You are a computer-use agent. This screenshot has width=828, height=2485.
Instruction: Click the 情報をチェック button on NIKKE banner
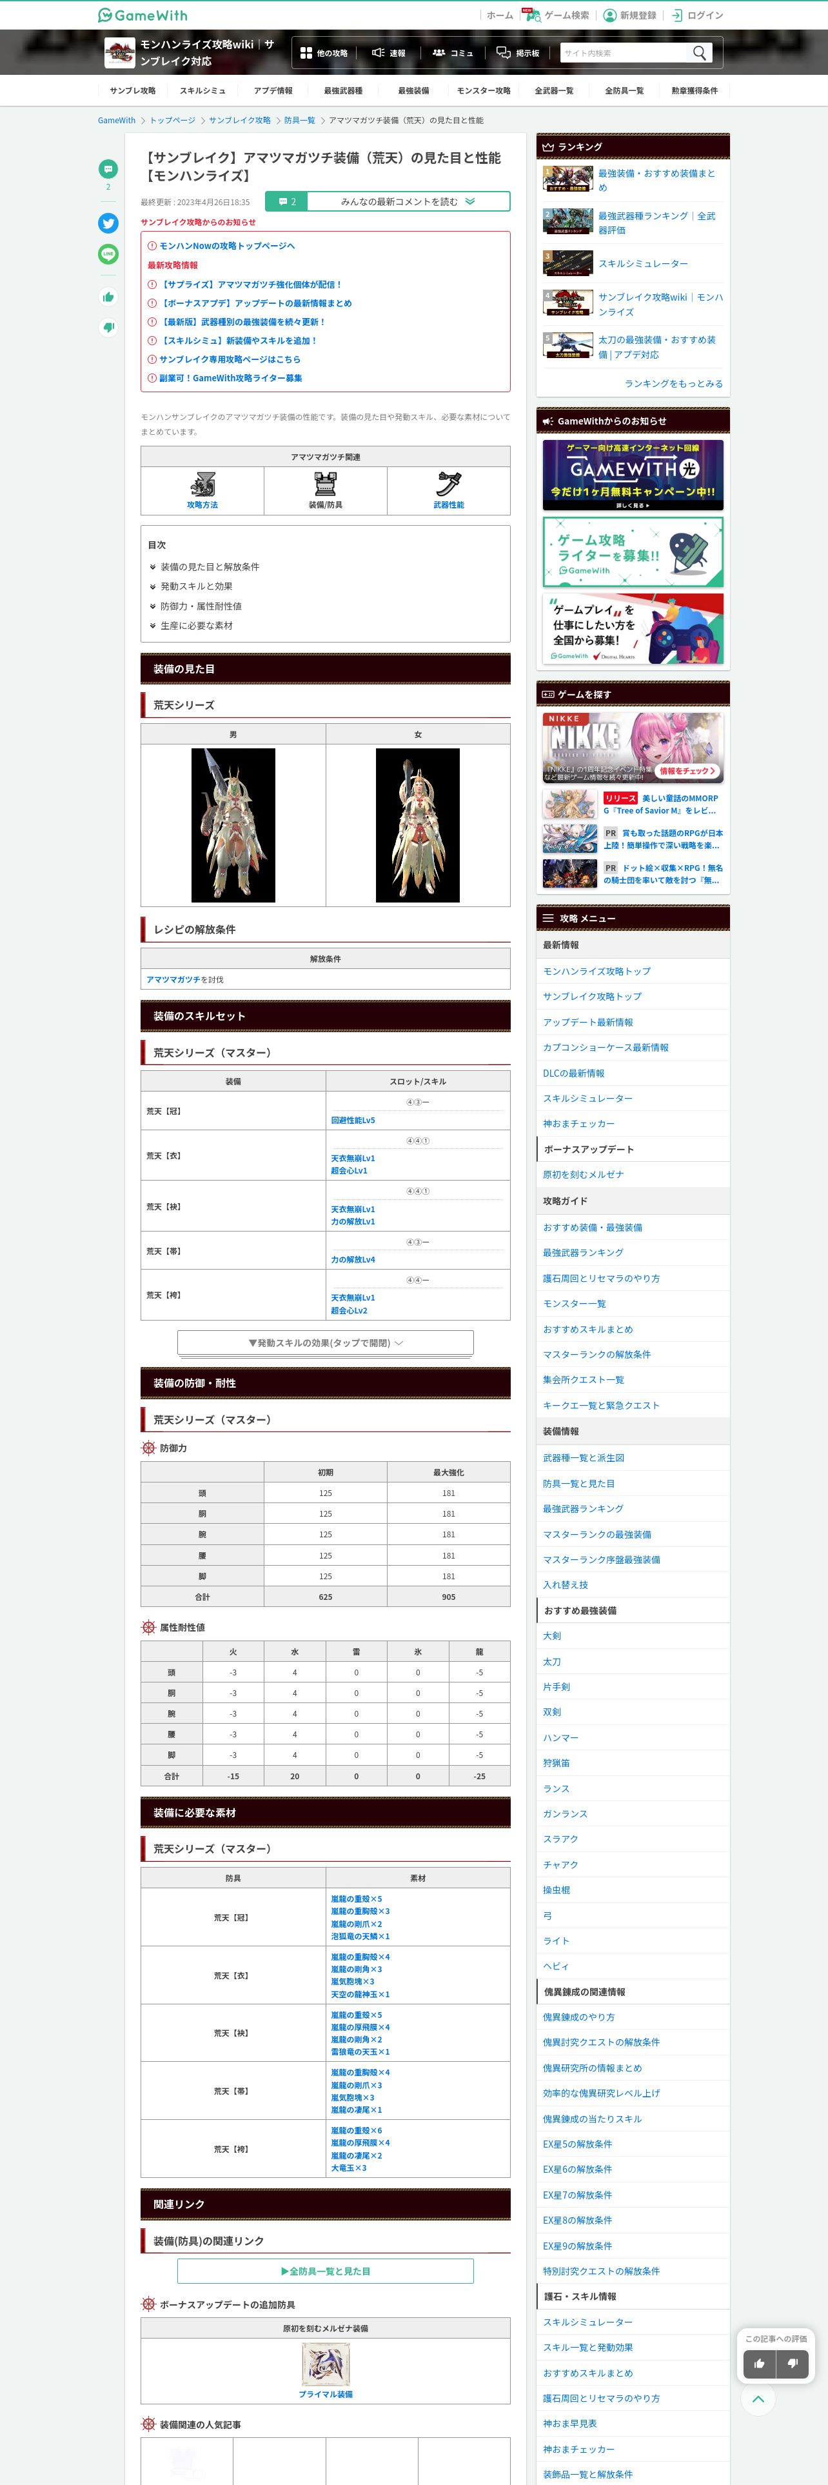click(688, 771)
